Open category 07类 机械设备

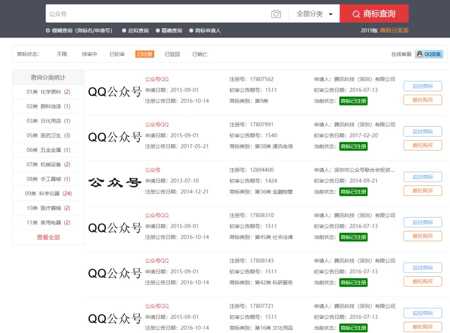48,165
